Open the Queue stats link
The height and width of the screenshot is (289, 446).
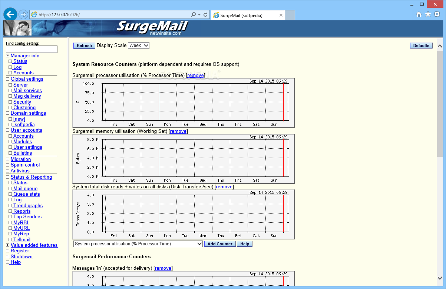click(x=27, y=194)
